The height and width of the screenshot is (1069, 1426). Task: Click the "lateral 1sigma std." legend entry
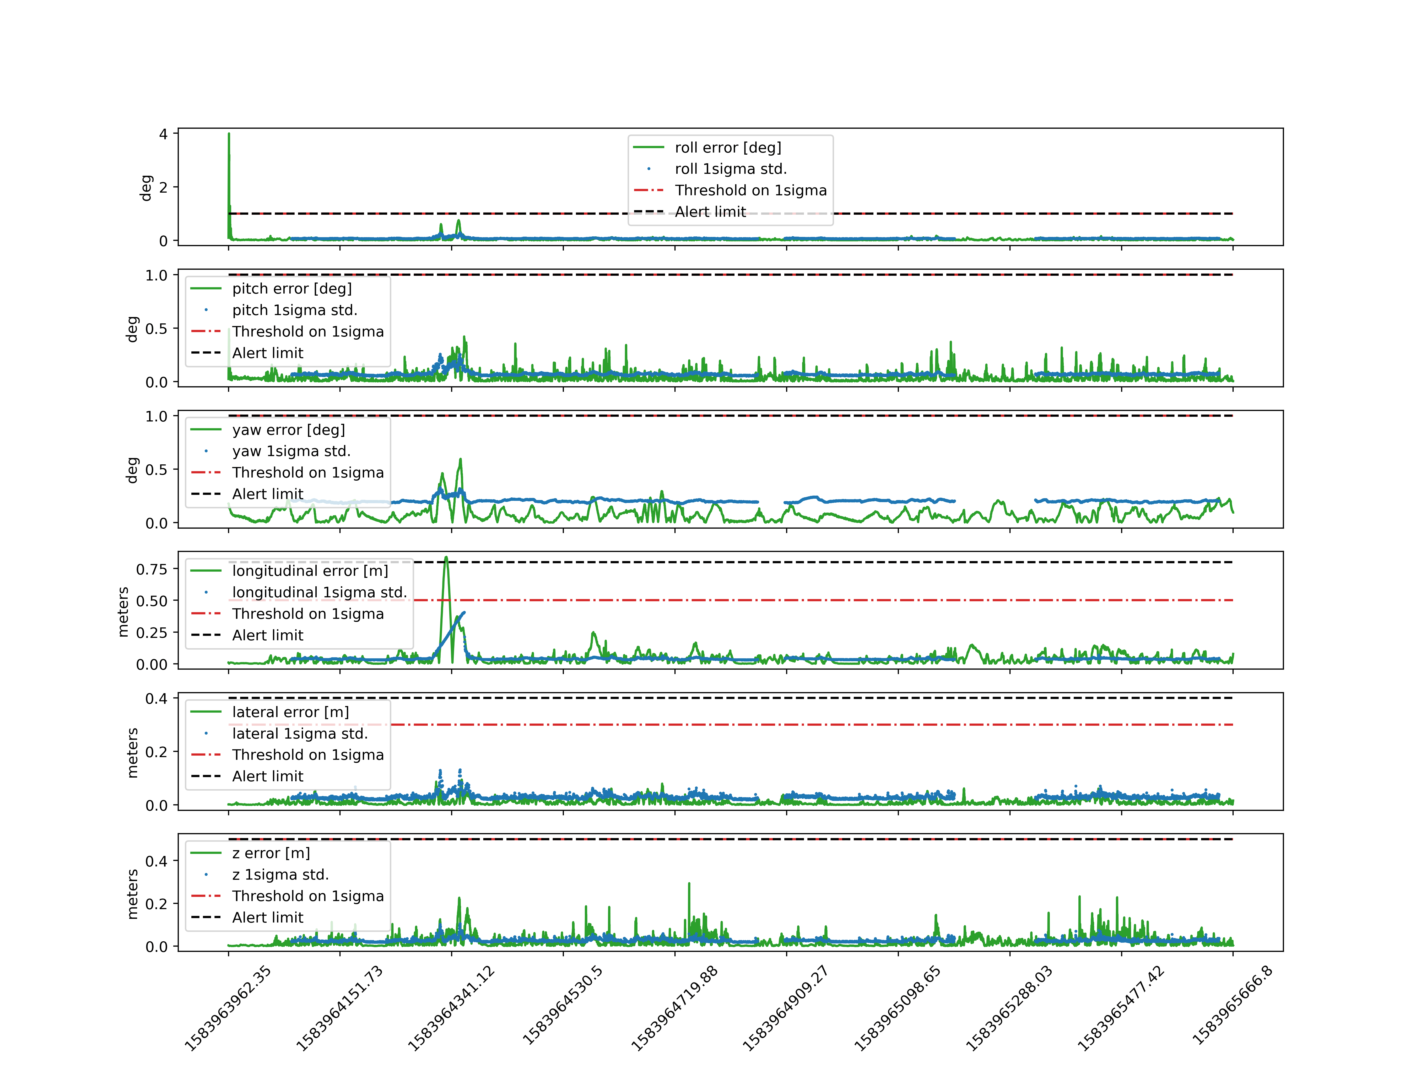click(x=300, y=733)
